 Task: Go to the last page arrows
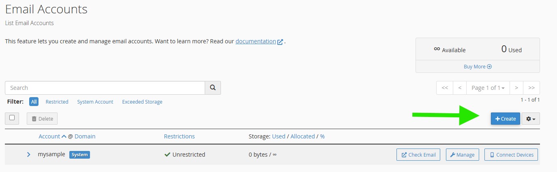[531, 88]
